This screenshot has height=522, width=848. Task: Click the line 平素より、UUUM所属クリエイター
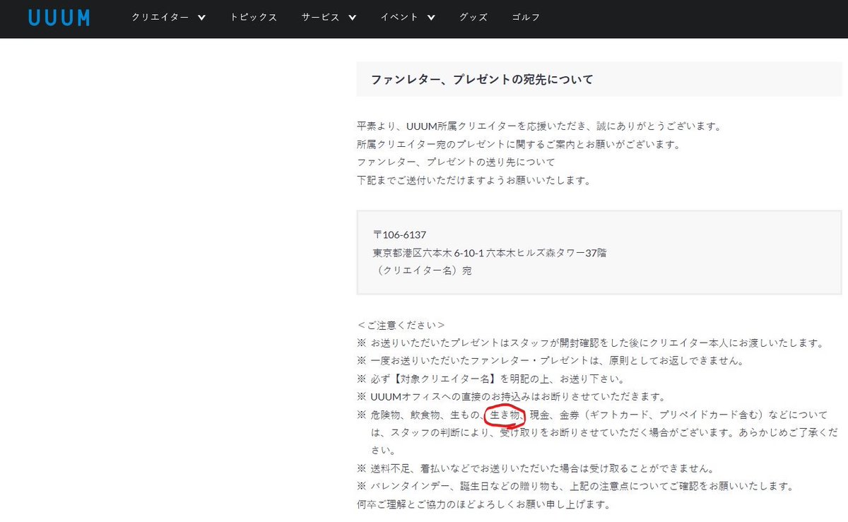538,126
